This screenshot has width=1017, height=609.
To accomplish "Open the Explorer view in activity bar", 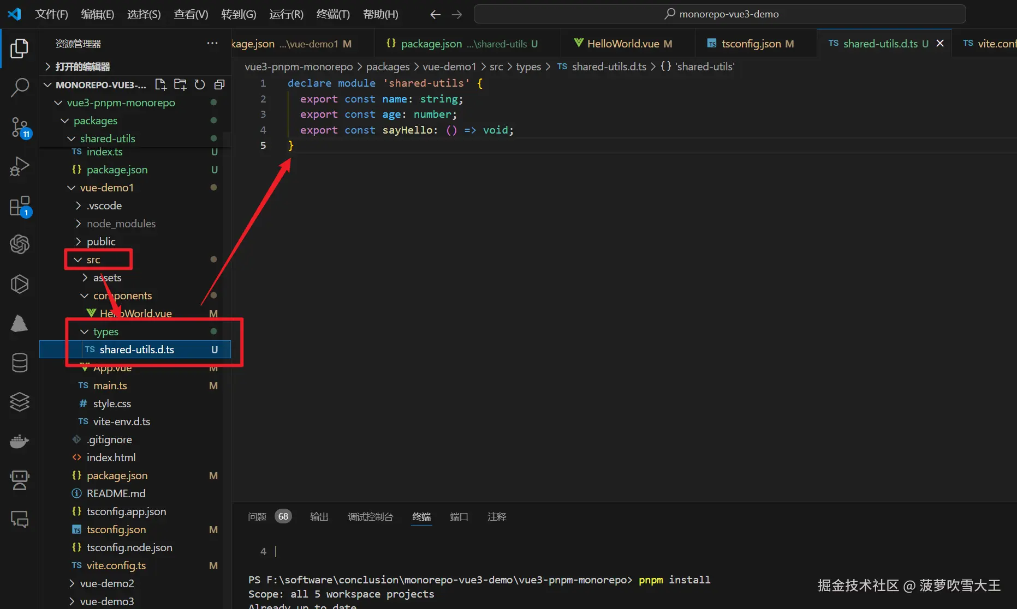I will tap(20, 48).
